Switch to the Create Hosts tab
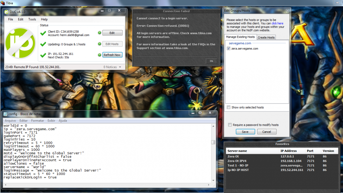Image resolution: width=343 pixels, height=193 pixels. pyautogui.click(x=266, y=37)
